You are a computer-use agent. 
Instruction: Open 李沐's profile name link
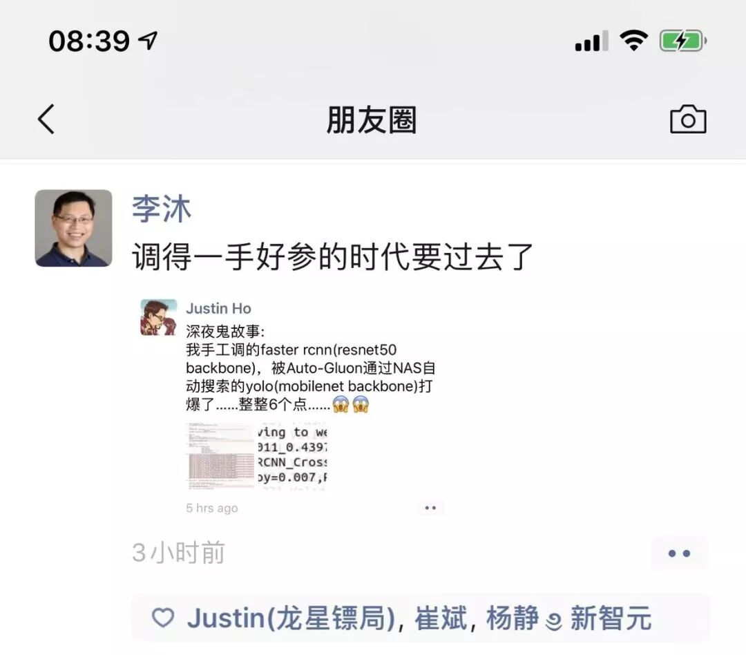(161, 209)
